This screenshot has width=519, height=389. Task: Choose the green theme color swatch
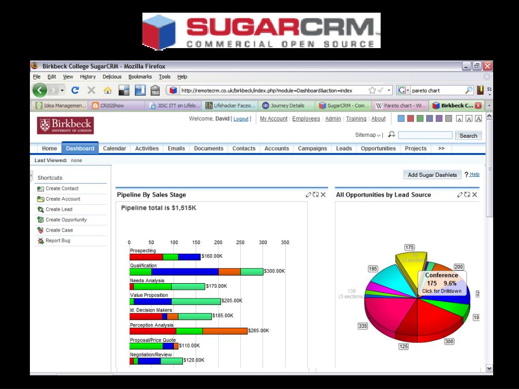420,119
